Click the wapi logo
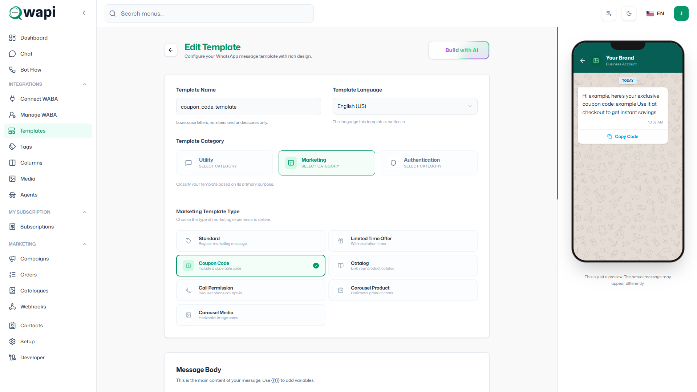697x392 pixels. click(x=32, y=13)
